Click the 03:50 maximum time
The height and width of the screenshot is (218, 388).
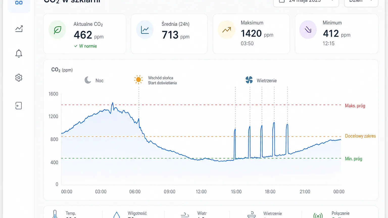247,43
